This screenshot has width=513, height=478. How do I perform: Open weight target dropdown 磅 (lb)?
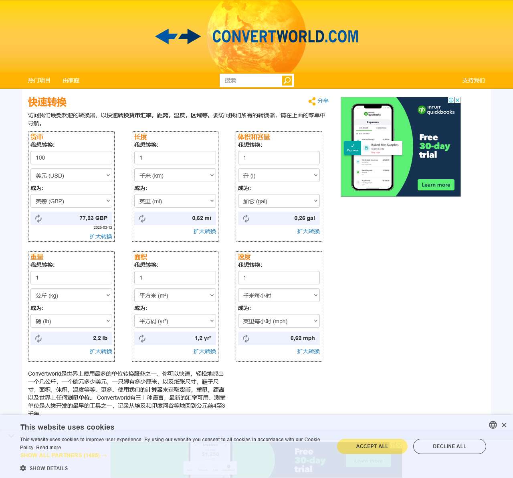click(71, 321)
